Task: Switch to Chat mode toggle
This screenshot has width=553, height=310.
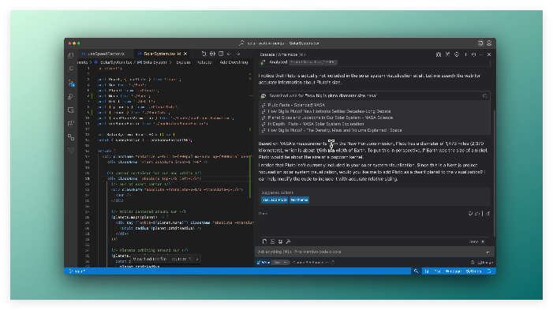Action: [280, 263]
